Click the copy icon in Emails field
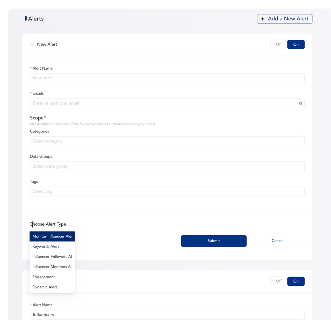 point(300,103)
